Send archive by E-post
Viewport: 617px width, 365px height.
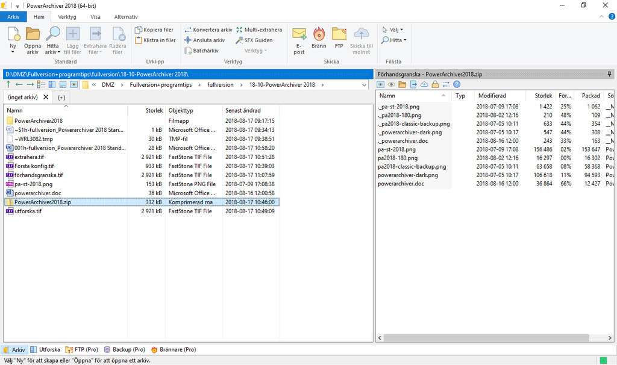(x=299, y=40)
